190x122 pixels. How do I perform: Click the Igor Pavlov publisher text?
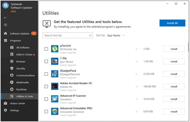(67, 62)
